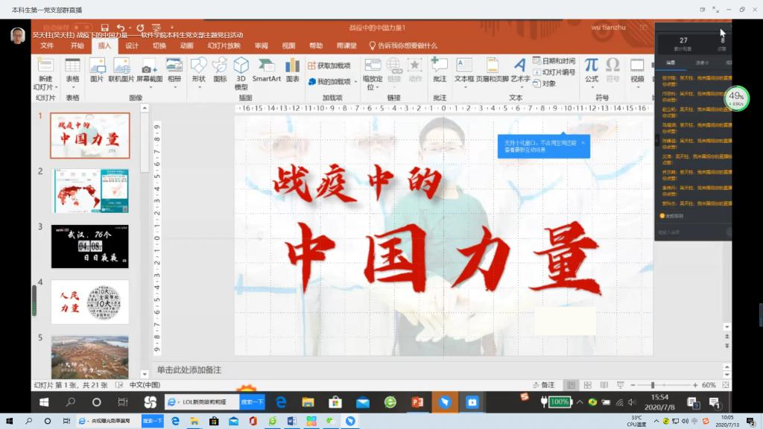Image resolution: width=763 pixels, height=429 pixels.
Task: Open the 幻灯片放映 Slide Show tab
Action: coord(224,45)
